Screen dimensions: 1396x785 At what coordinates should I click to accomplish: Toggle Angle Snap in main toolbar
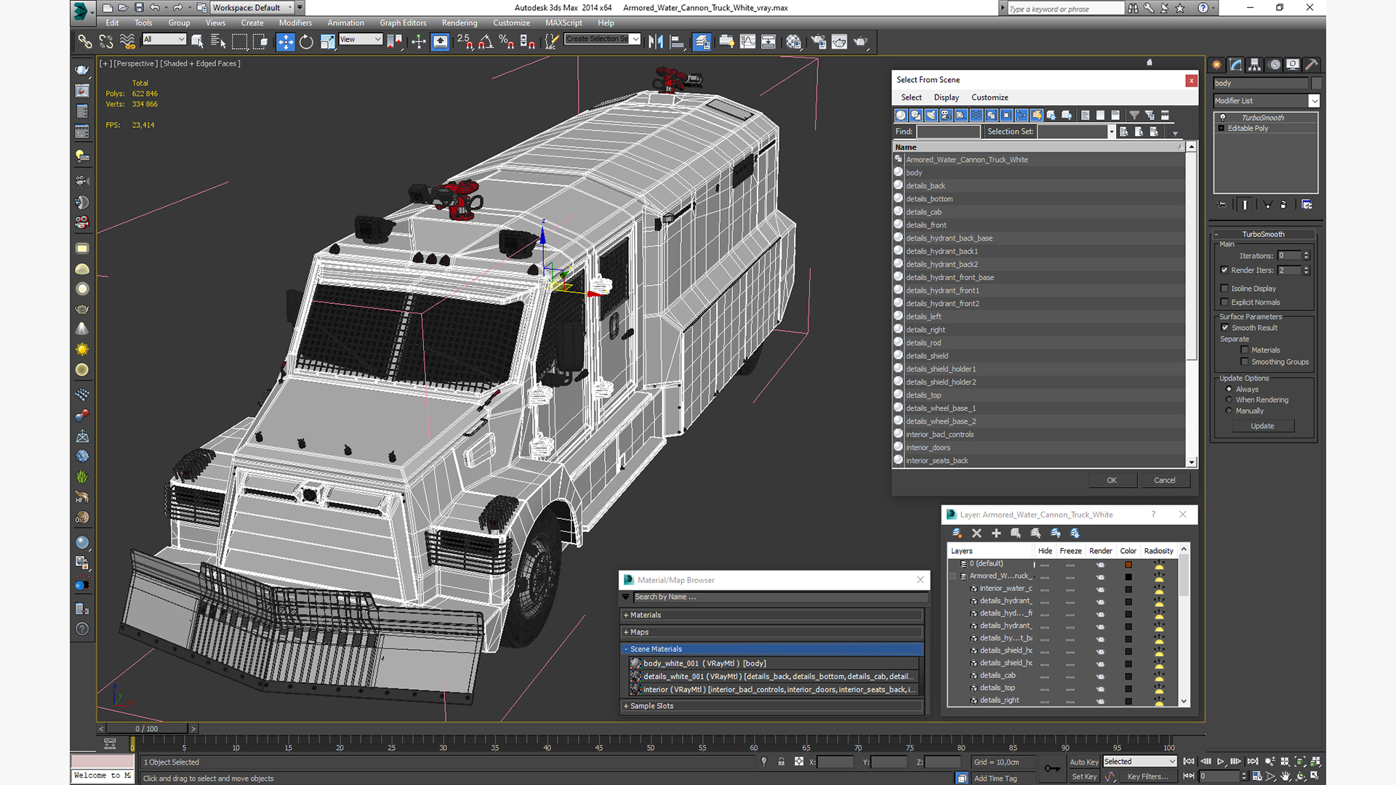(485, 42)
